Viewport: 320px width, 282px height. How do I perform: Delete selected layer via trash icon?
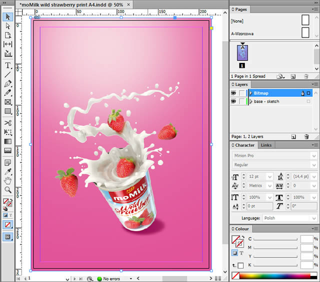tap(306, 136)
